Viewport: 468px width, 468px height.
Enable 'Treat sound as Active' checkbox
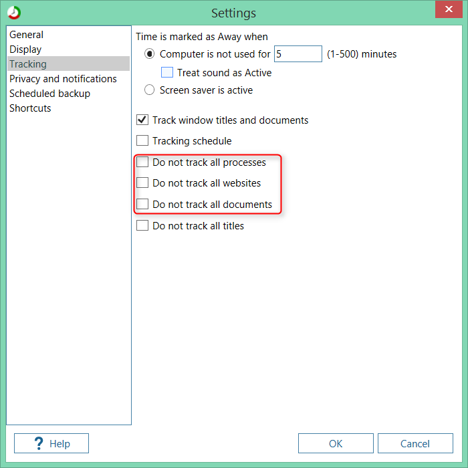click(167, 72)
